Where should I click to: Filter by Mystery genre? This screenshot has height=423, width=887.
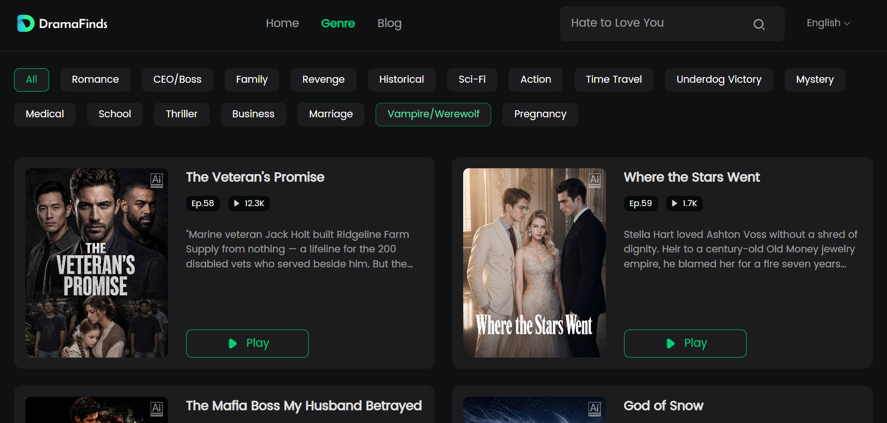pyautogui.click(x=815, y=80)
